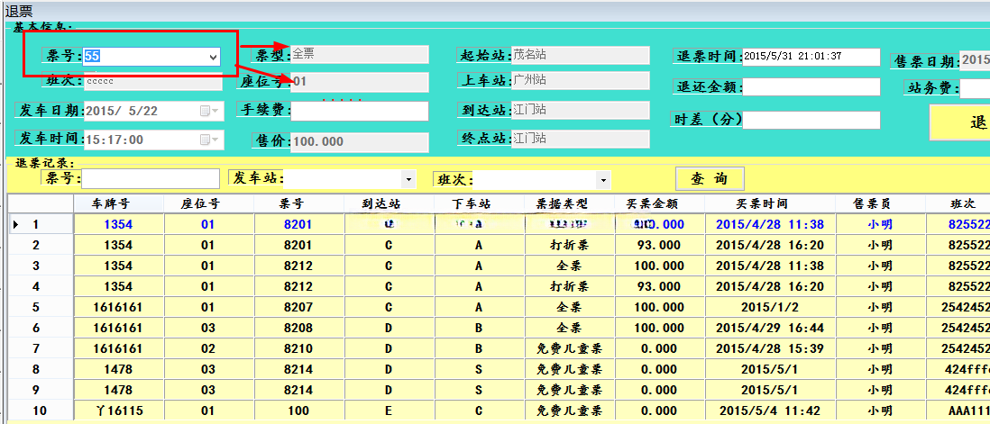Open the 发车时间 picker arrow icon
This screenshot has width=990, height=424.
(x=216, y=140)
